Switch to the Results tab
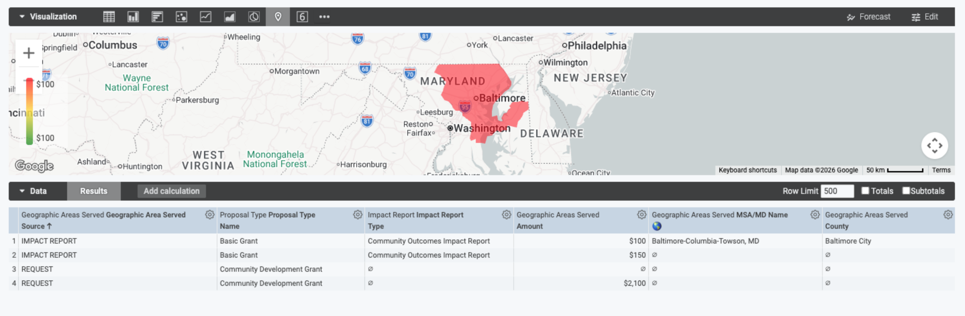The image size is (965, 316). (94, 191)
